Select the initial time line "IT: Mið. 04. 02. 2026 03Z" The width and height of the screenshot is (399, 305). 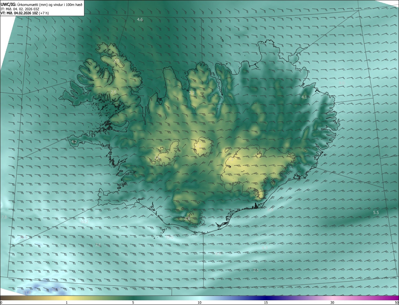[20, 9]
